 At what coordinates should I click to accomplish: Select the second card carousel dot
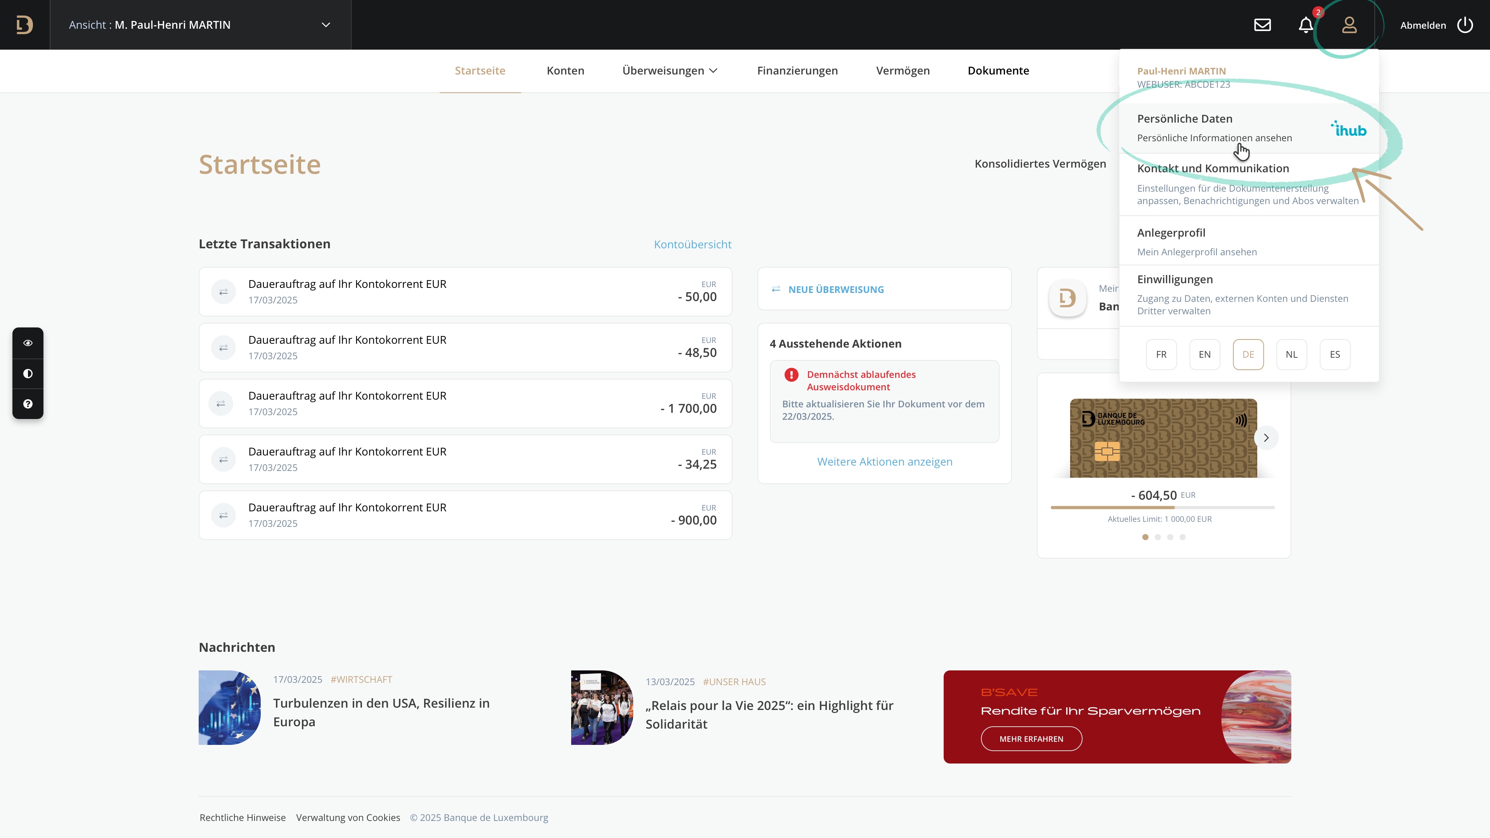point(1157,537)
